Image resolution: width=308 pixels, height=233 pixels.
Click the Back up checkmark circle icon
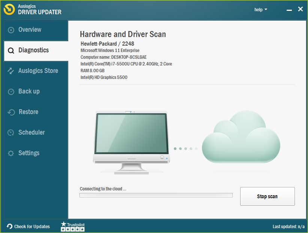click(x=11, y=92)
